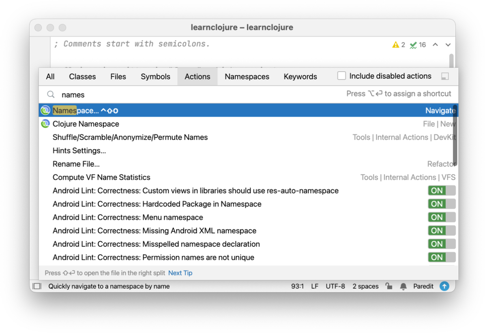The image size is (485, 333).
Task: Toggle tool window bars icon in status bar
Action: click(x=37, y=286)
